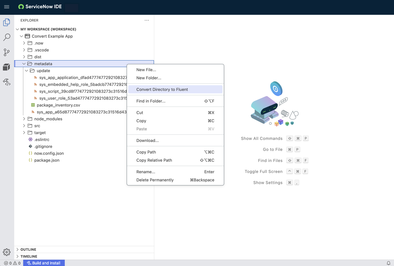
Task: Click the EXPLORER panel title
Action: [x=29, y=20]
